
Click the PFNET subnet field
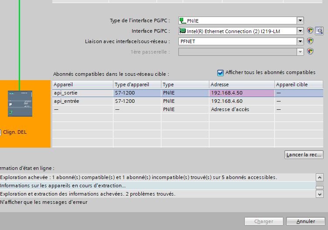[x=237, y=41]
